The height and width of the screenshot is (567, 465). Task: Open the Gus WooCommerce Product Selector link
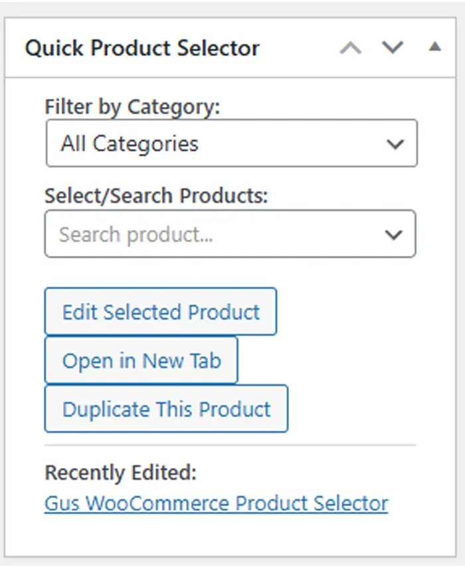(x=215, y=503)
